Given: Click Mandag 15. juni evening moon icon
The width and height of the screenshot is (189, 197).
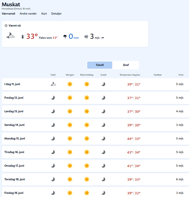Looking at the screenshot, I should click(103, 138).
